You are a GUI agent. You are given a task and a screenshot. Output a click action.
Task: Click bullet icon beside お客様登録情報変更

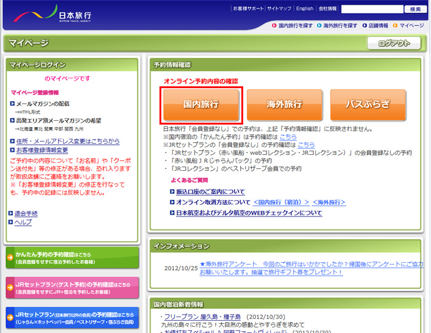point(12,150)
